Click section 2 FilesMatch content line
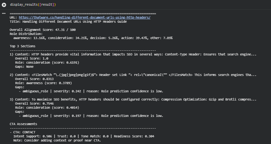The height and width of the screenshot is (144, 271). 133,75
